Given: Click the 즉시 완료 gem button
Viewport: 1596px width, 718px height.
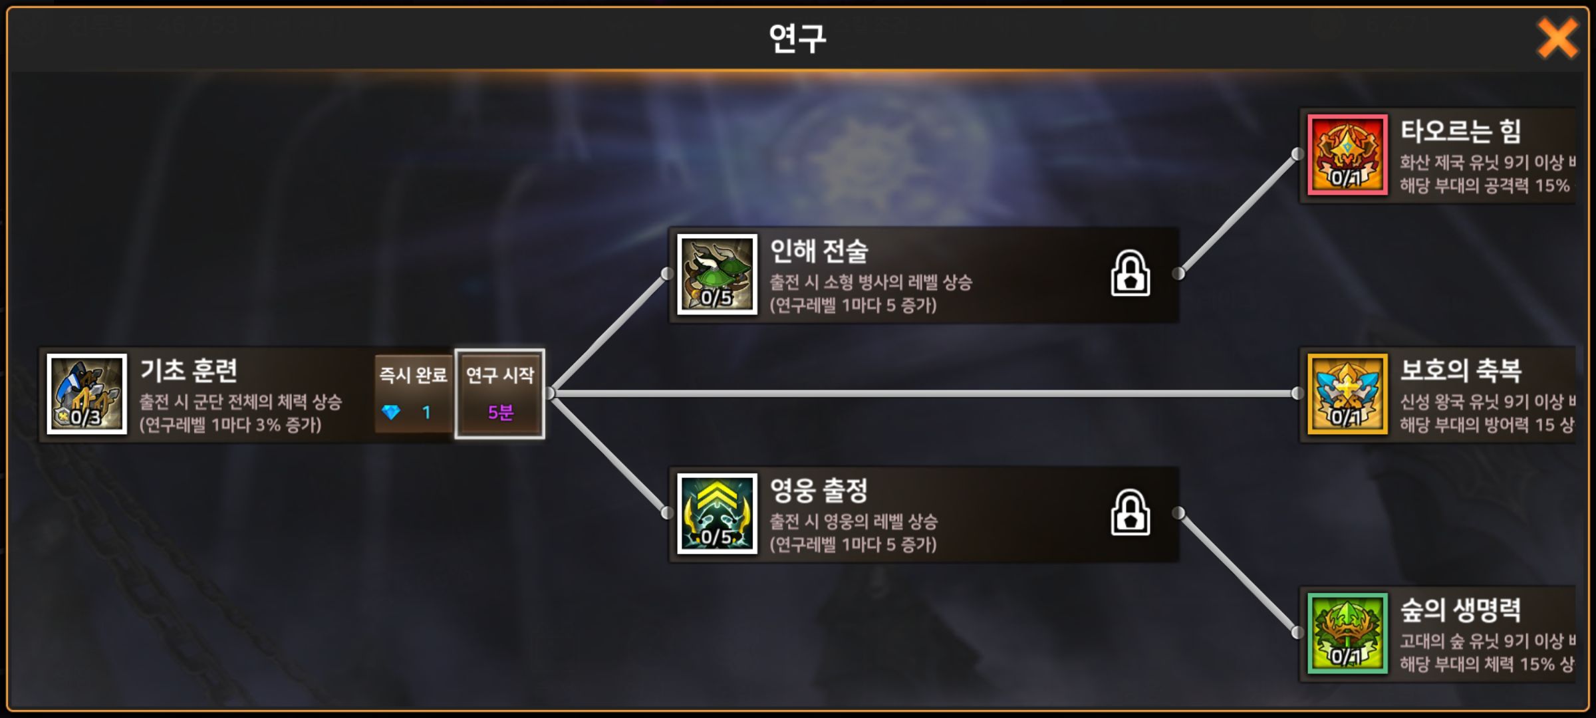Looking at the screenshot, I should (414, 394).
